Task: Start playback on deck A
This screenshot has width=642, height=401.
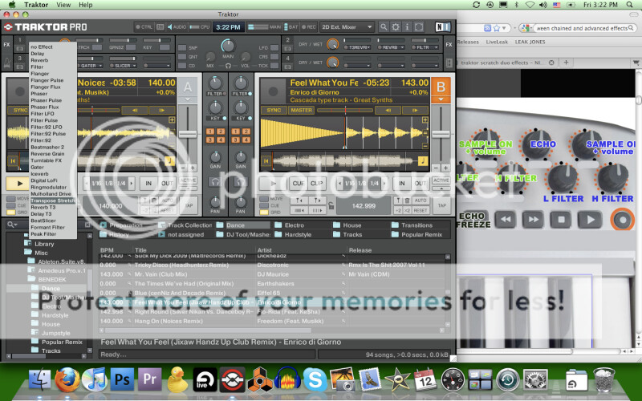Action: pos(19,184)
